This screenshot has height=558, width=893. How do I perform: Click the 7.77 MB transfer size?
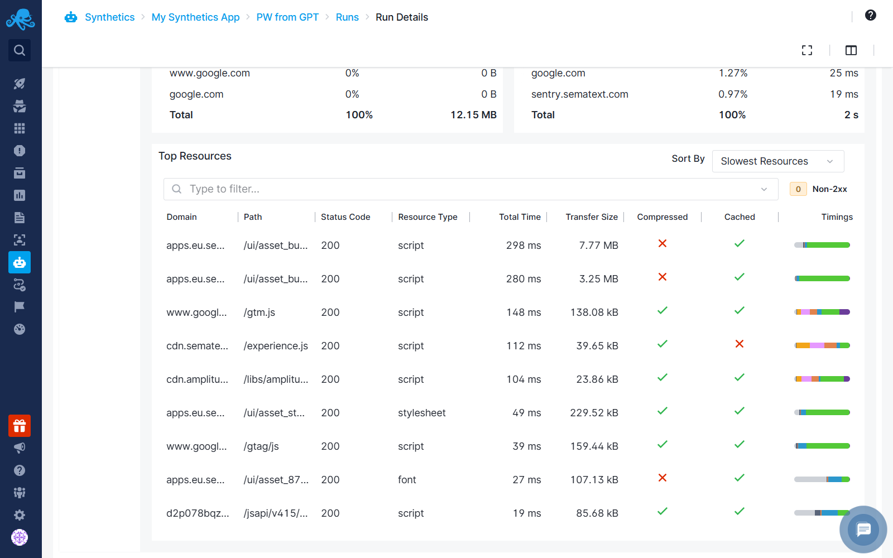click(598, 246)
